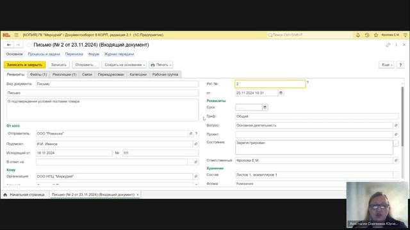The image size is (410, 230).
Task: Switch to Начальная страница tab
Action: [24, 195]
